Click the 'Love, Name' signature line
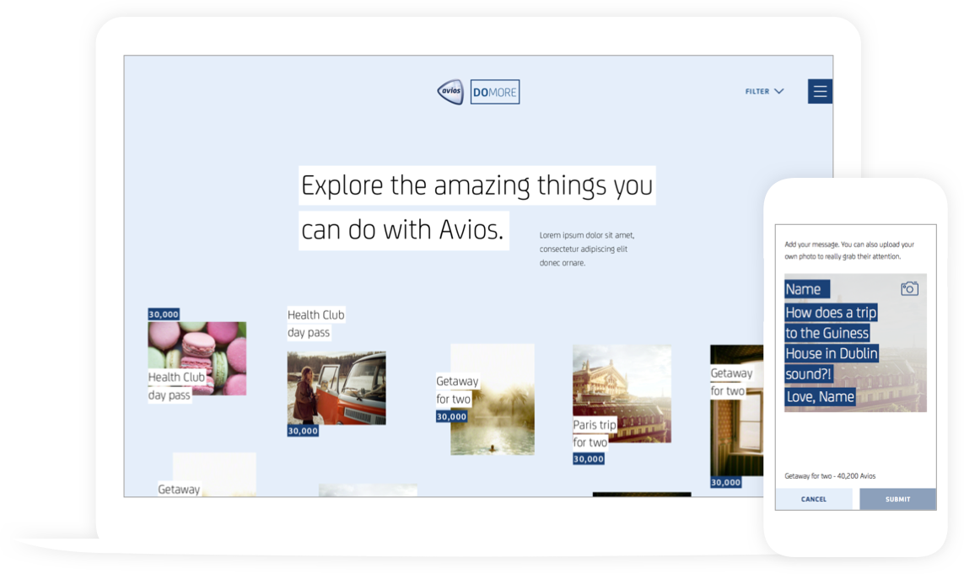This screenshot has height=574, width=964. pyautogui.click(x=820, y=397)
